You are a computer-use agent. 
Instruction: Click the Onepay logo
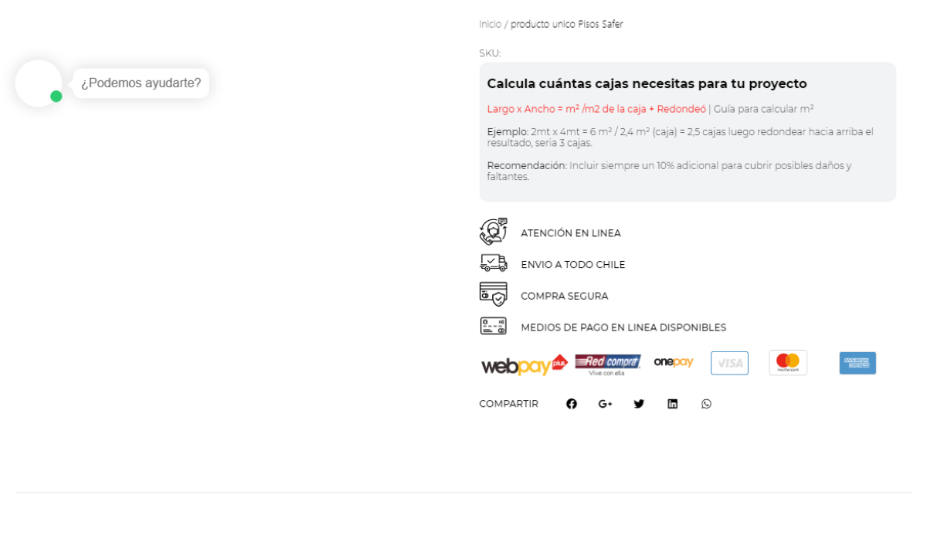coord(674,361)
